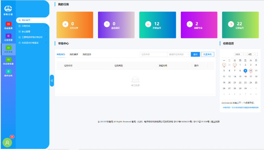Open the task category dropdown
The height and width of the screenshot is (150, 264).
pos(179,54)
